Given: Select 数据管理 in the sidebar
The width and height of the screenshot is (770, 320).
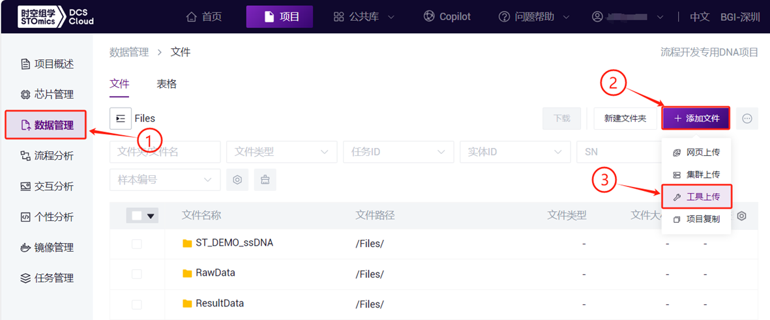Looking at the screenshot, I should [x=46, y=125].
